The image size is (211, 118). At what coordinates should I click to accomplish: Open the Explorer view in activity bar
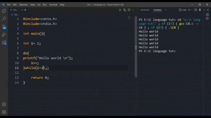(4, 11)
